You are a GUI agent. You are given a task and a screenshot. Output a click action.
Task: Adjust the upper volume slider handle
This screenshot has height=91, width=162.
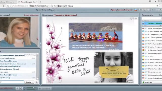(33, 88)
